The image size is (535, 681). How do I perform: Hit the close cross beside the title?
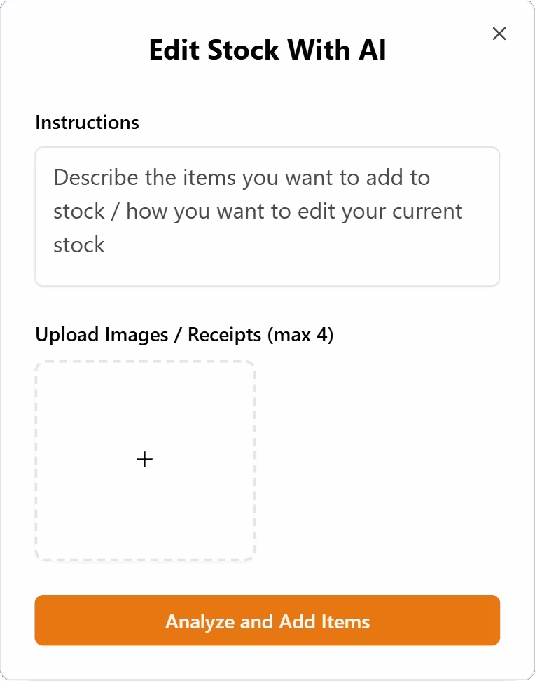pos(499,34)
